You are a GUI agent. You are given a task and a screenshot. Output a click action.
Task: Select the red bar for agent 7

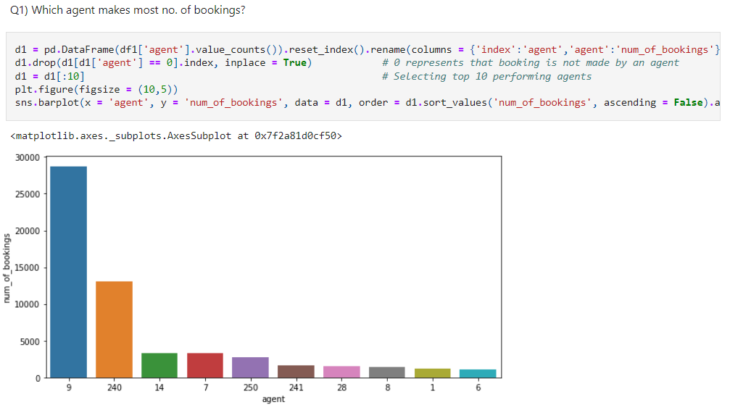coord(205,365)
